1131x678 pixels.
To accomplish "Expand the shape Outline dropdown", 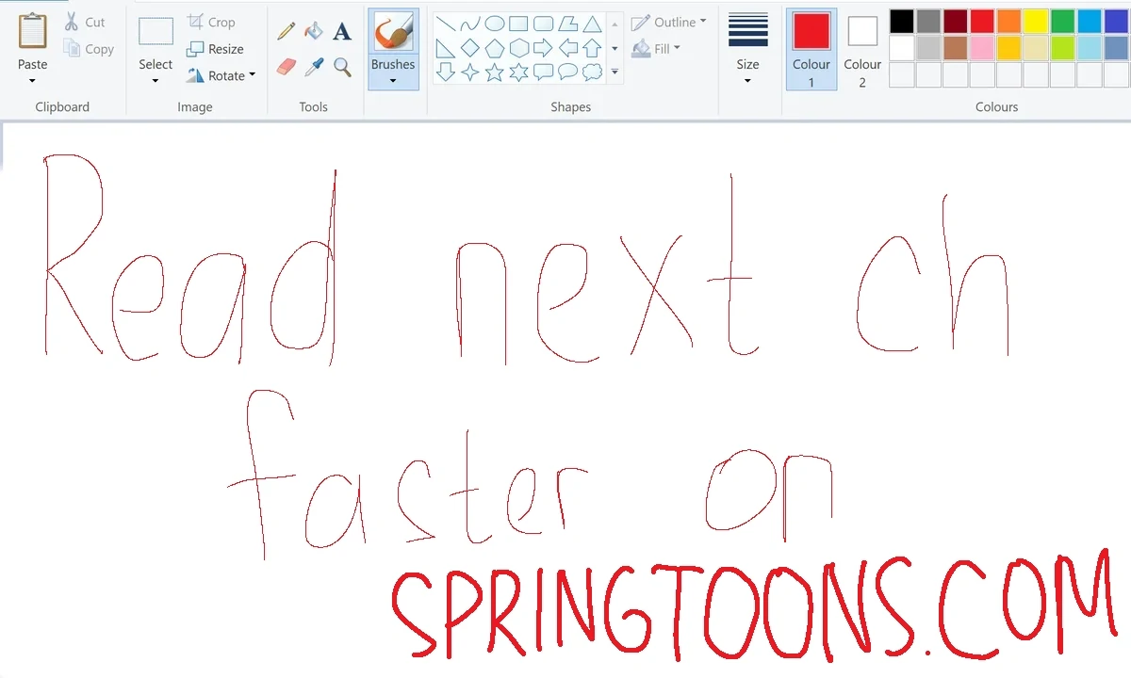I will coord(669,22).
